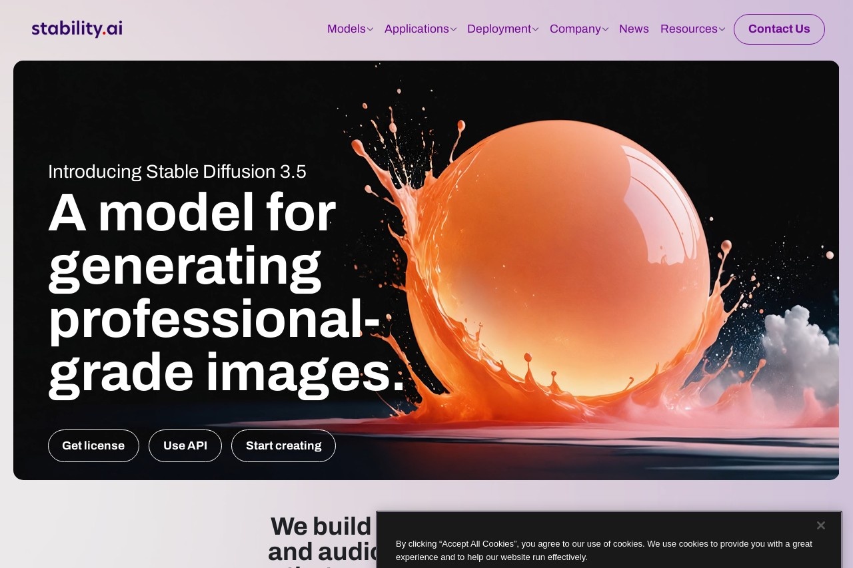Open the Applications menu chevron
853x568 pixels.
(453, 29)
